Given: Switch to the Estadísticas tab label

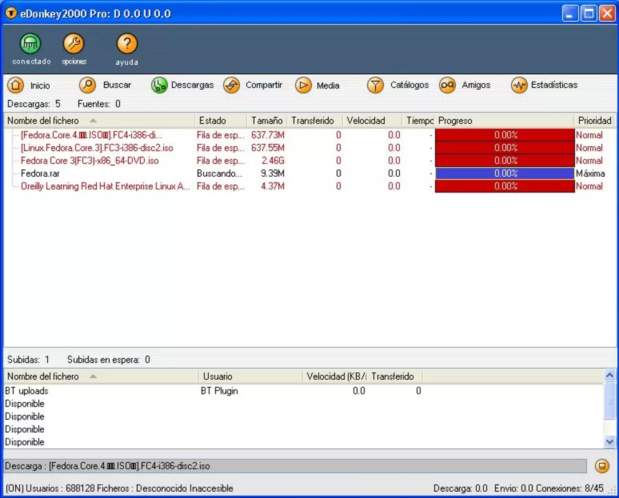Looking at the screenshot, I should tap(554, 85).
